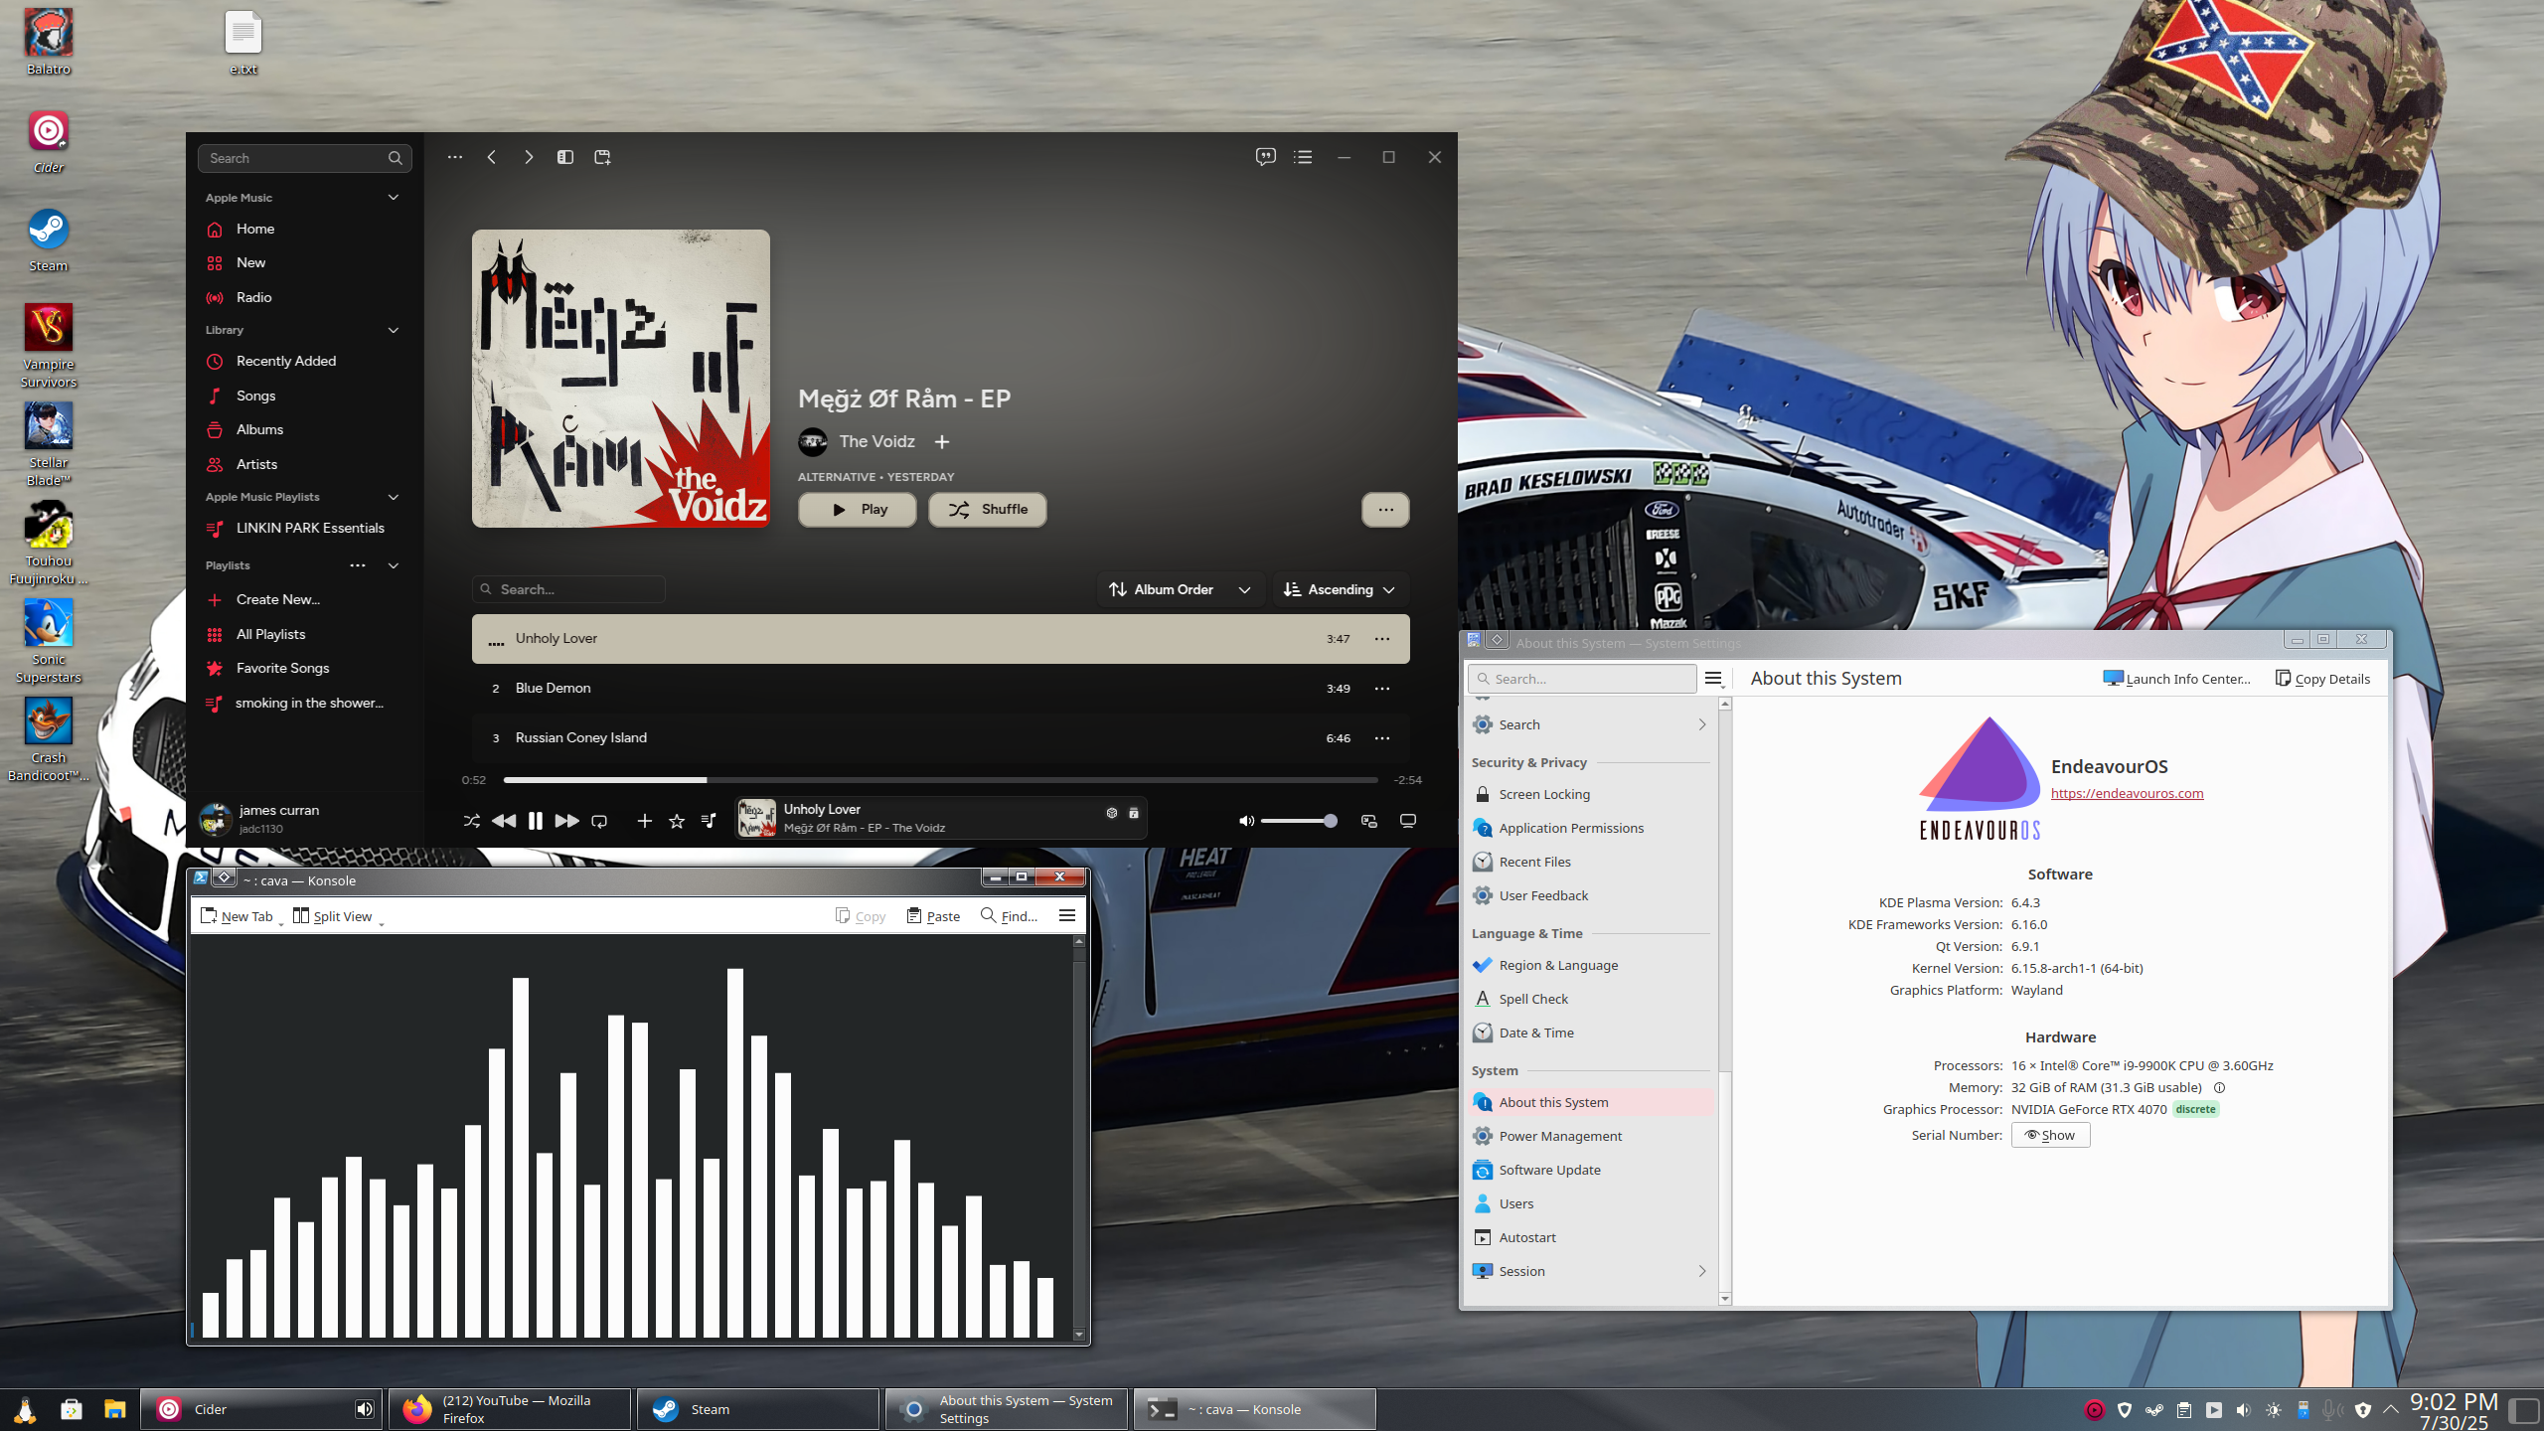Collapse the Apple Music Playlists section

[394, 497]
